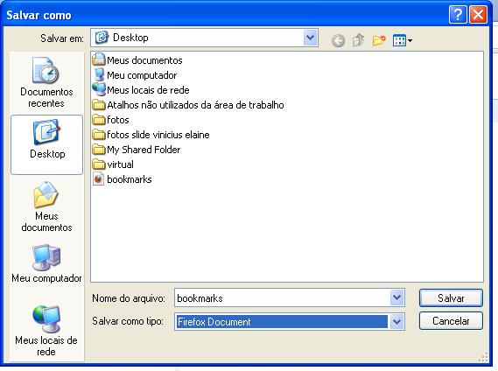This screenshot has height=371, width=498.
Task: Click the Nome do arquivo text field
Action: click(282, 298)
